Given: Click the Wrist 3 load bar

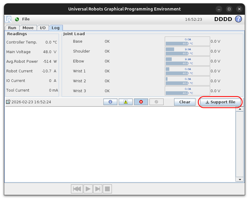Looking at the screenshot, I should (187, 91).
